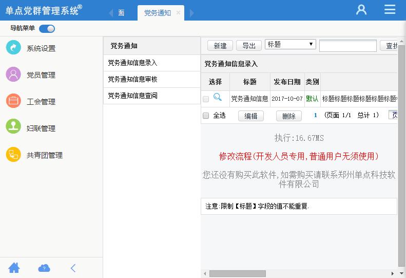Click the vertical scrollbar thumb
The image size is (406, 278).
401,156
